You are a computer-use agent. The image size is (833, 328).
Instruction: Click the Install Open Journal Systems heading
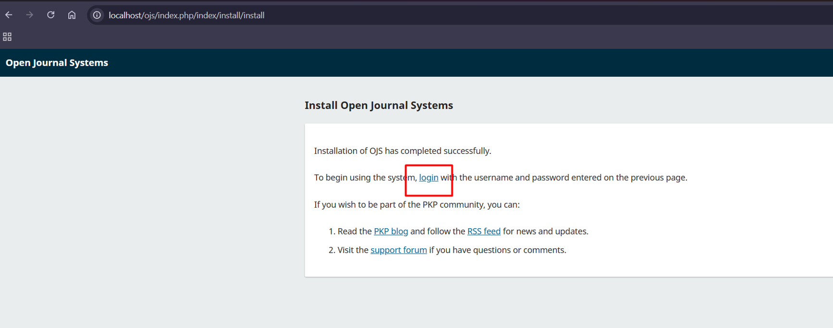click(x=379, y=105)
